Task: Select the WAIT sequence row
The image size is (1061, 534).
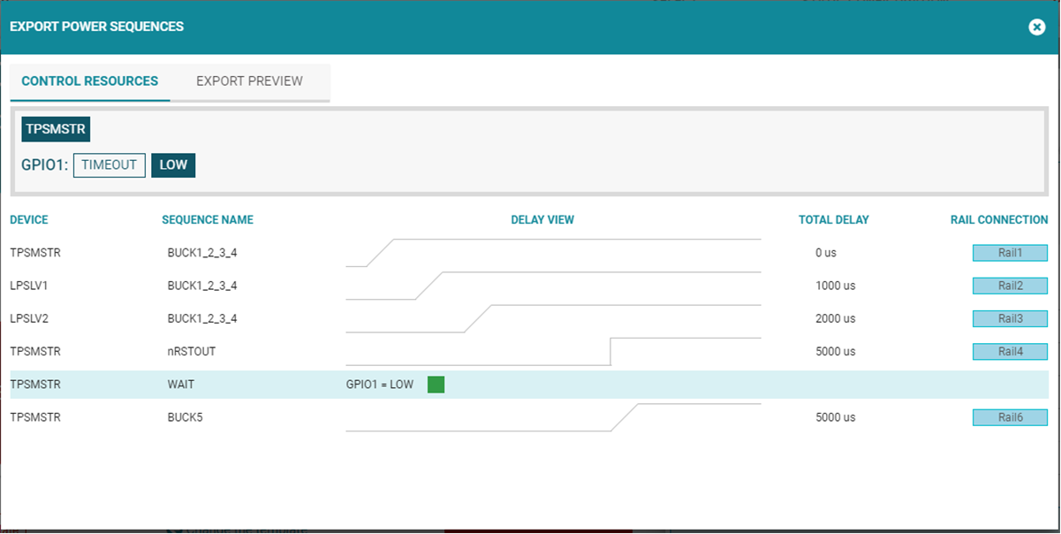Action: 183,385
